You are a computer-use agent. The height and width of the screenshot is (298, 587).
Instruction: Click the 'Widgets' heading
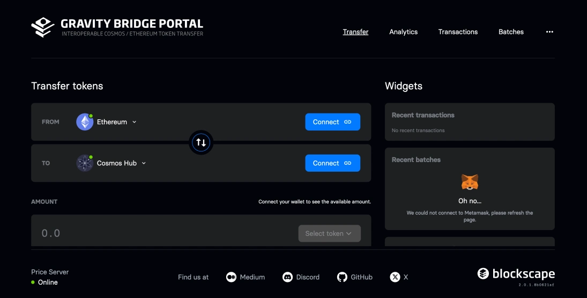403,86
